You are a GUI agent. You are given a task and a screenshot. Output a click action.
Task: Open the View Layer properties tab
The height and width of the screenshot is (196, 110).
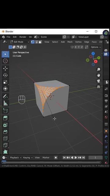coord(106,106)
